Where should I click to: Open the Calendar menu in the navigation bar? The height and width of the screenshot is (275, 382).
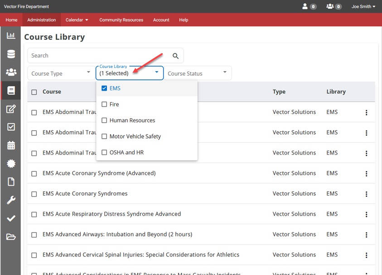(x=76, y=20)
